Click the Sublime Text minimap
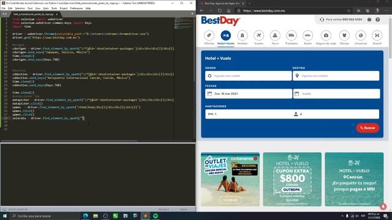This screenshot has height=220, width=392. click(184, 24)
